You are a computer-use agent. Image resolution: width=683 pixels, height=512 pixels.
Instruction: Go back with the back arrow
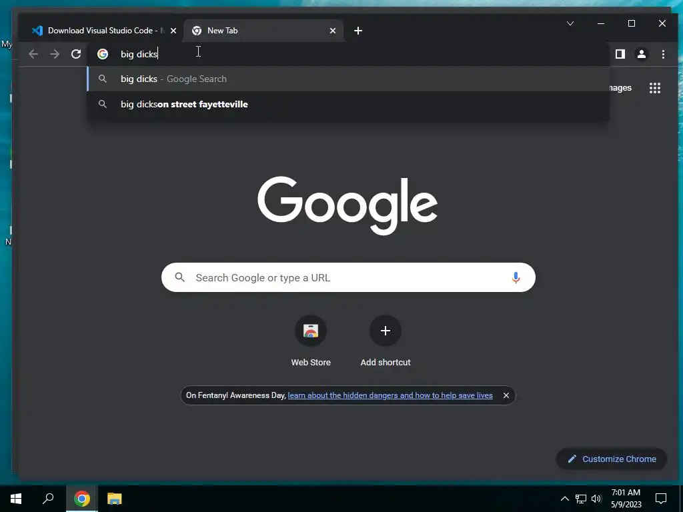[33, 54]
